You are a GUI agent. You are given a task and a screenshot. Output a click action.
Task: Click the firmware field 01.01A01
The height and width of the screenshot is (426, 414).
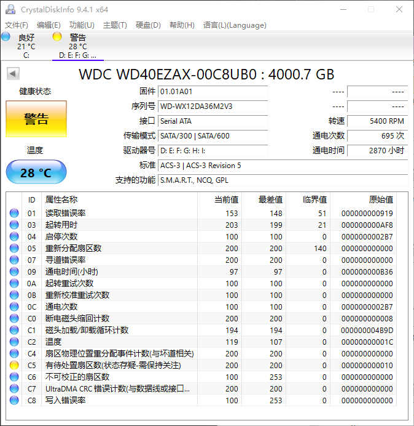213,92
